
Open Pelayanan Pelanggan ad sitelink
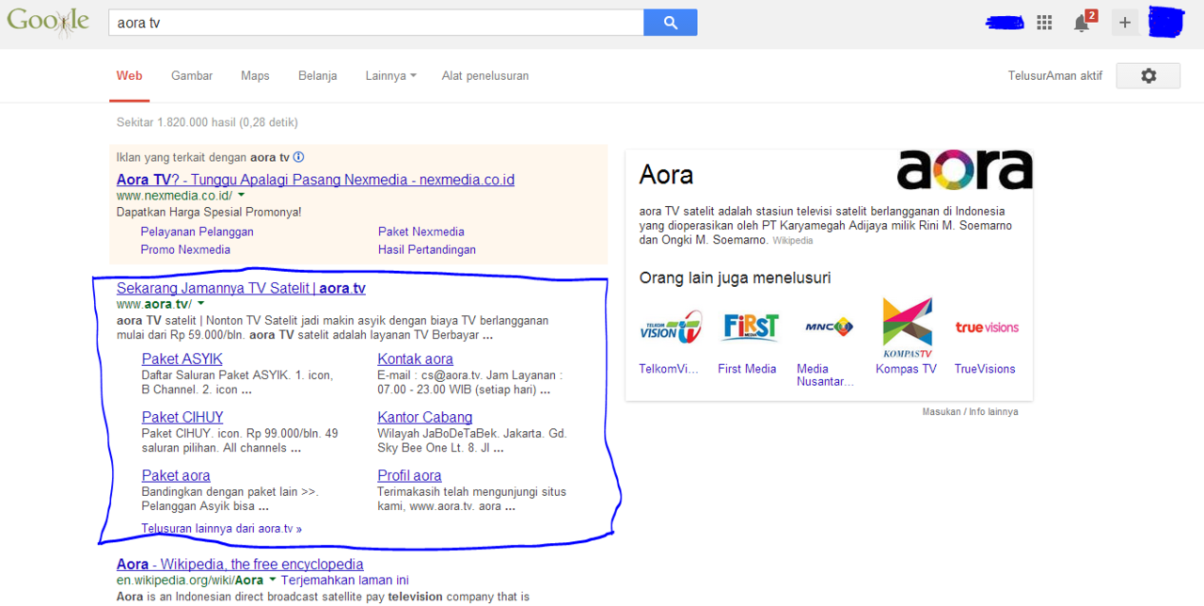click(197, 231)
